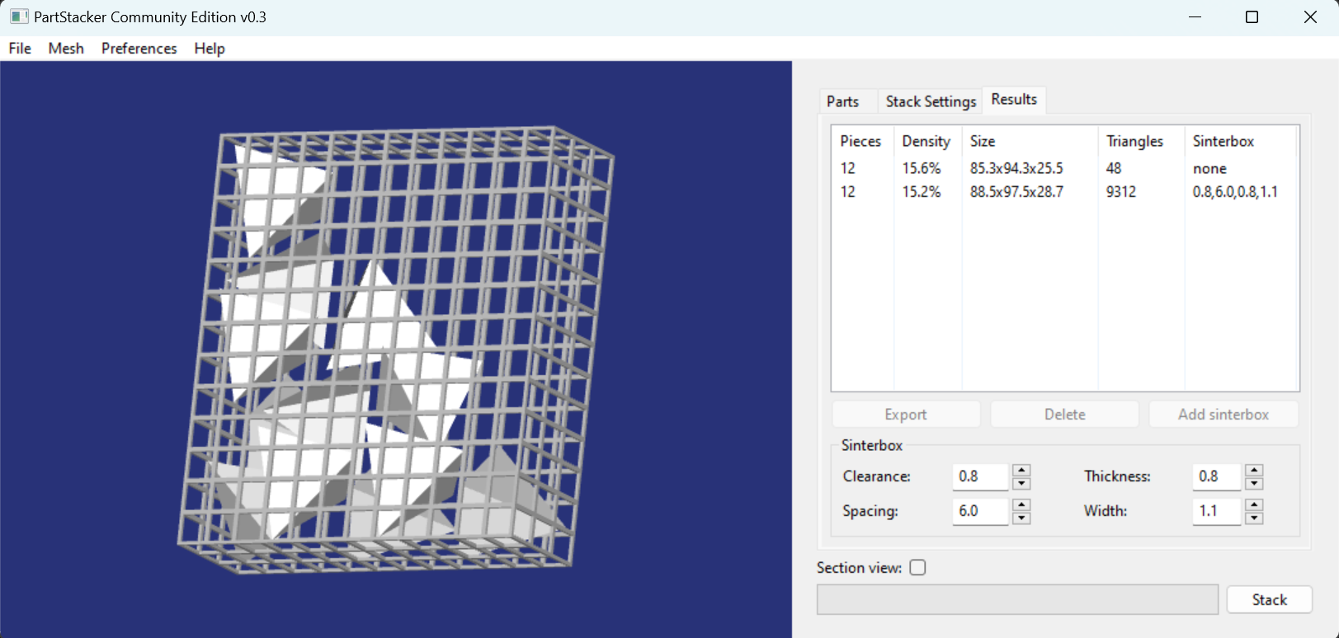The image size is (1339, 638).
Task: Open the Mesh menu
Action: pos(66,49)
